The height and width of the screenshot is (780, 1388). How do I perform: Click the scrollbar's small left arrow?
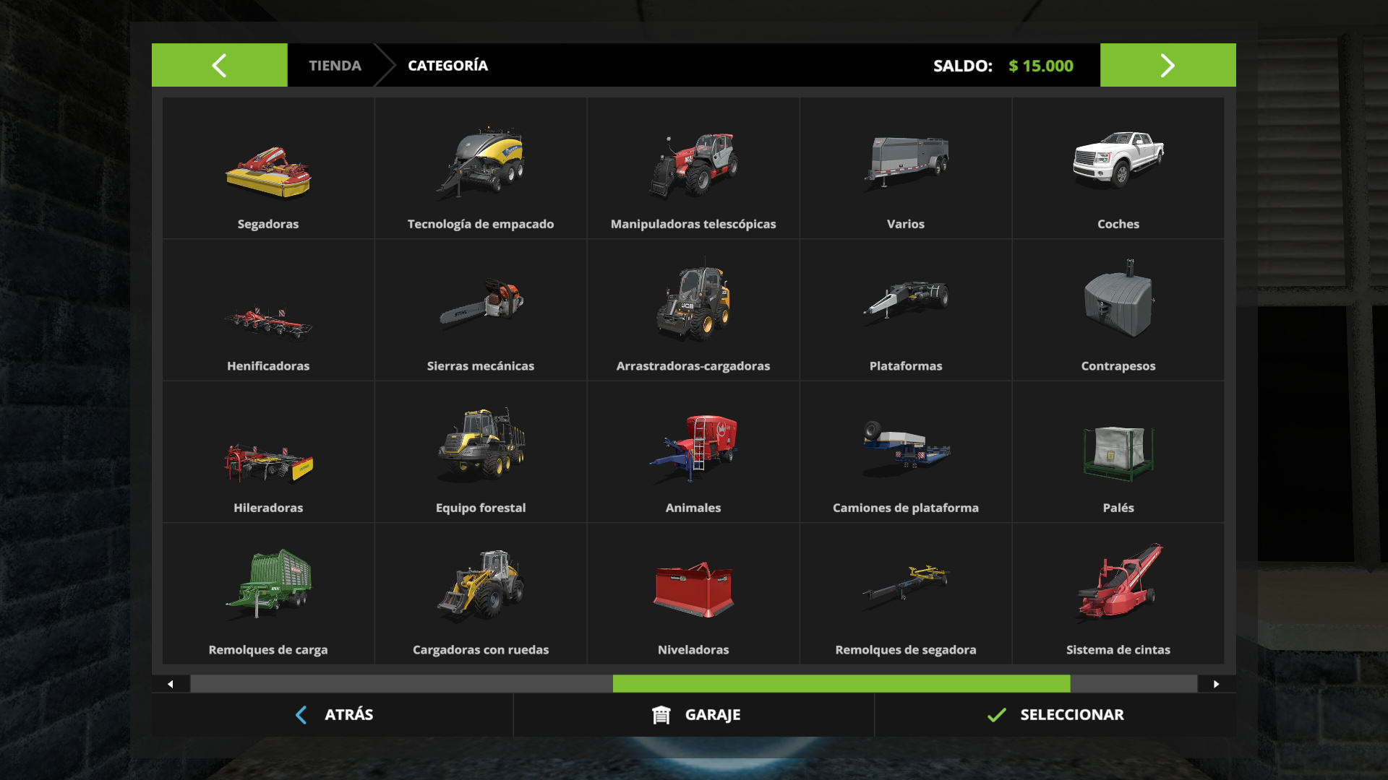171,684
